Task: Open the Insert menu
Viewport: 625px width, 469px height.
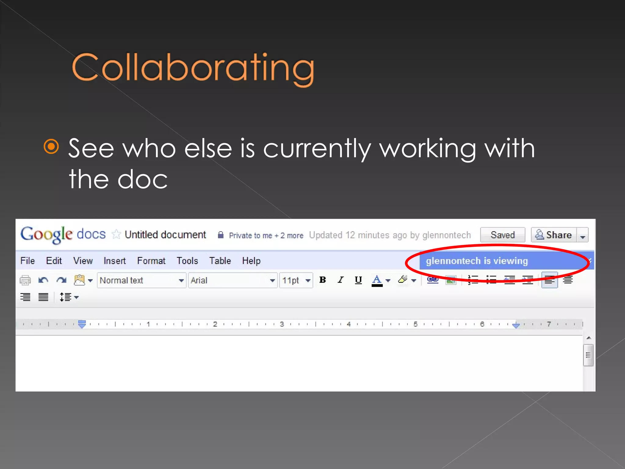Action: point(115,261)
